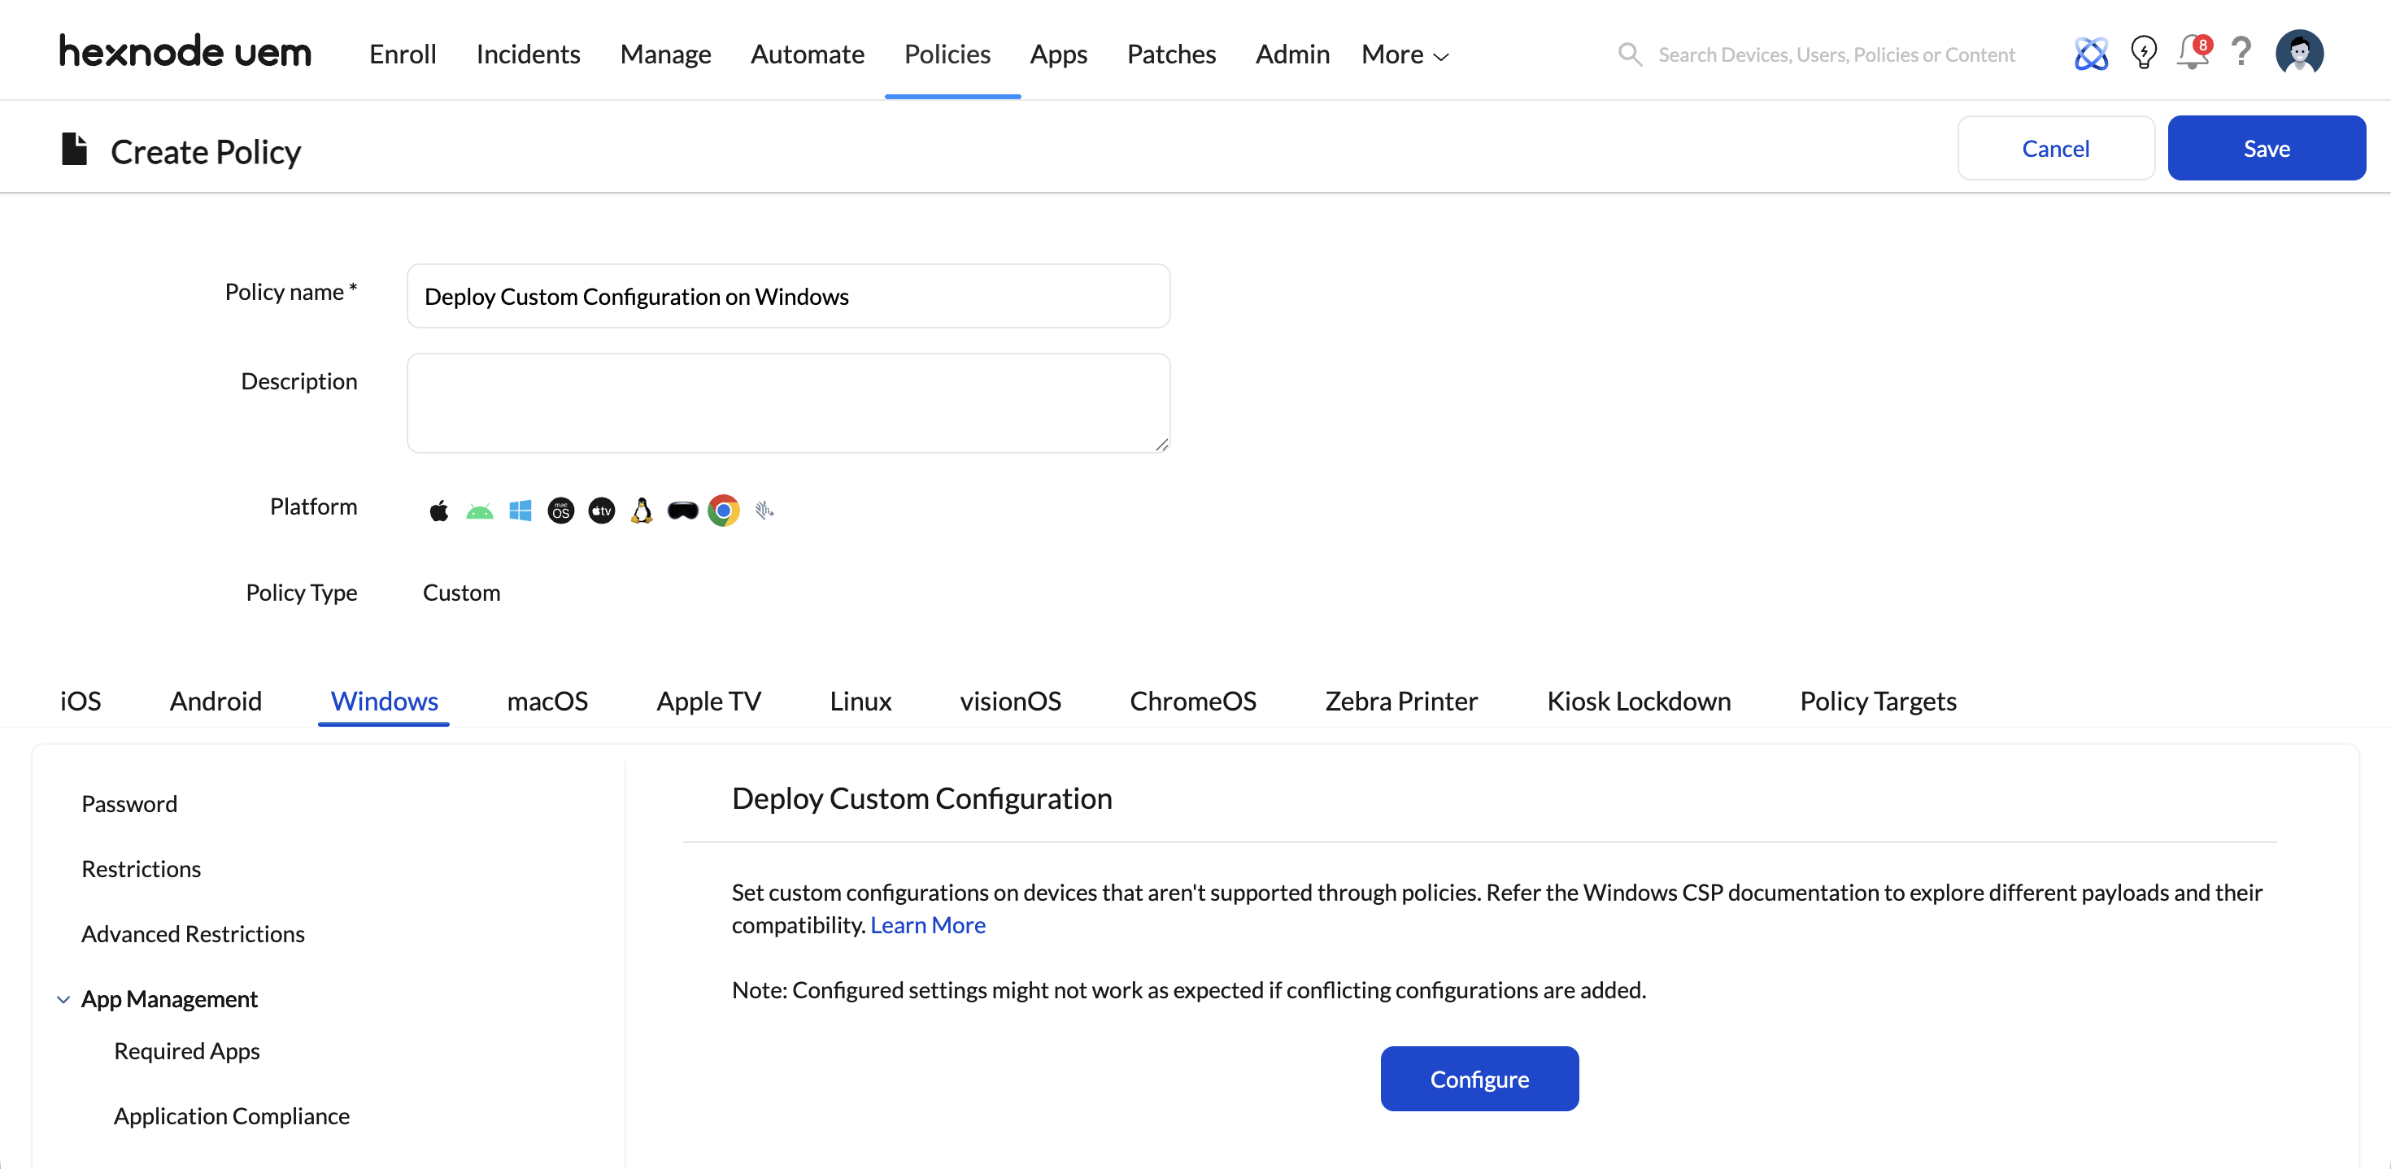Open the More dropdown menu

click(x=1405, y=54)
